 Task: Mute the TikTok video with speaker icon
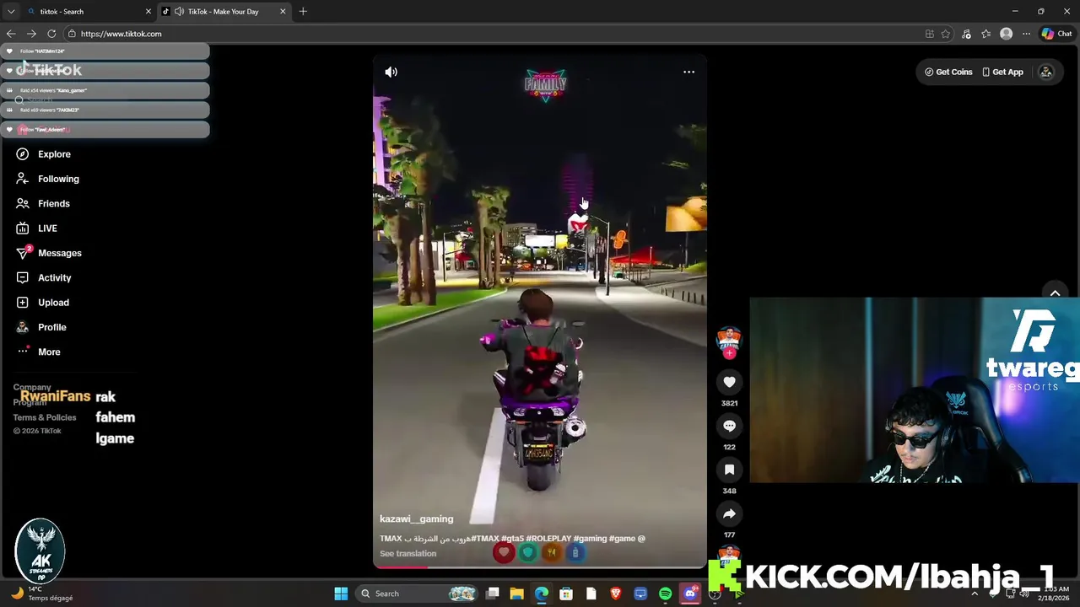(x=391, y=73)
